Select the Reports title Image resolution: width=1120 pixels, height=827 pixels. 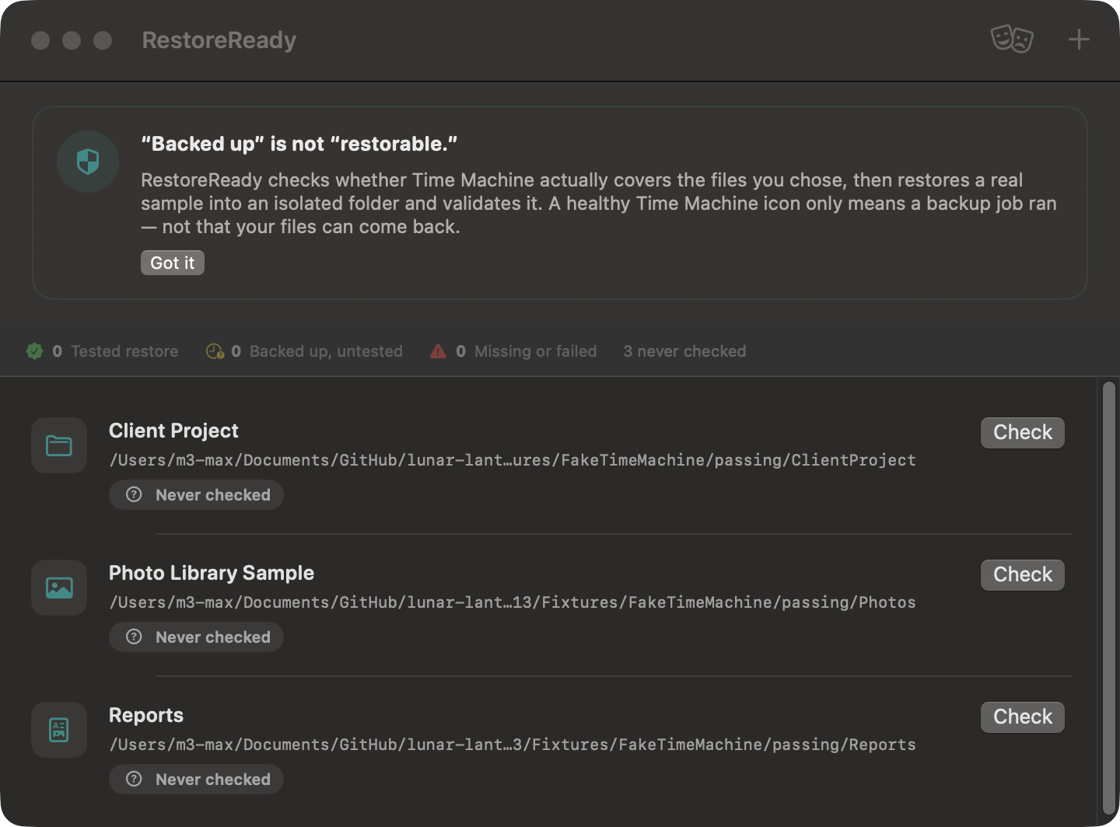[146, 715]
